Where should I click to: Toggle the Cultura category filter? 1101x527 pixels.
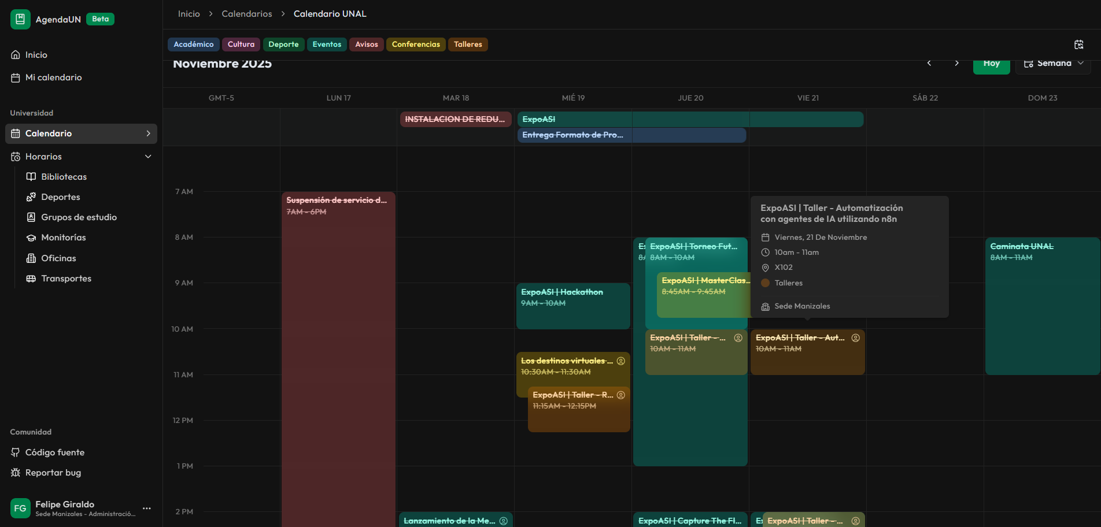click(x=241, y=44)
